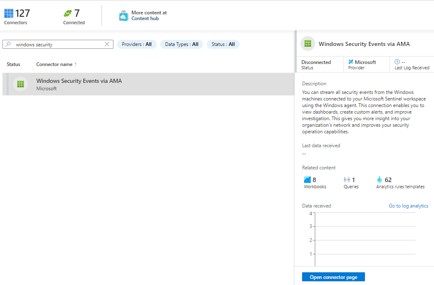Open the Data Types filter dropdown
Viewport: 434px width, 285px height.
[181, 44]
